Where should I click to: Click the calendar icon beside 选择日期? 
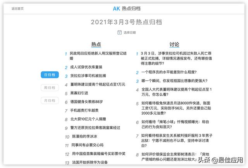coord(120,32)
